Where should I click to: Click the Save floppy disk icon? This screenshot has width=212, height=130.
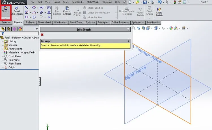(x=145, y=2)
